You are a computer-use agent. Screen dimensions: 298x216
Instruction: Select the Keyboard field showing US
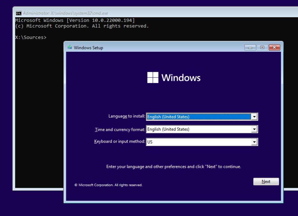202,142
